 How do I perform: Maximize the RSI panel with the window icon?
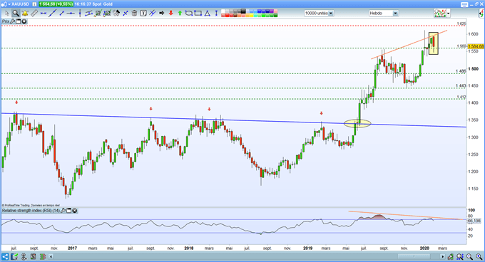click(x=69, y=211)
